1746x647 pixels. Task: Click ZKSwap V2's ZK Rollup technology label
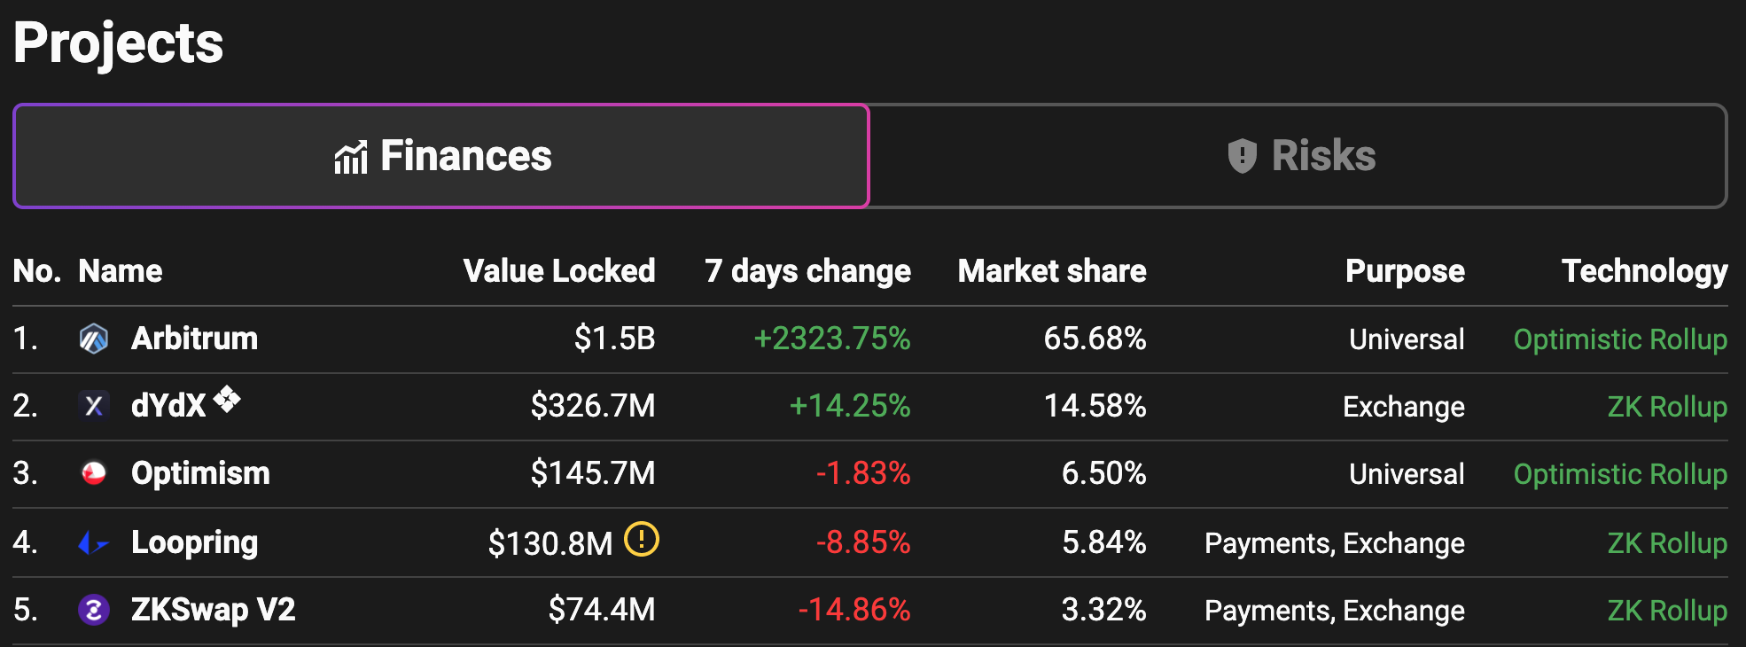pos(1667,610)
